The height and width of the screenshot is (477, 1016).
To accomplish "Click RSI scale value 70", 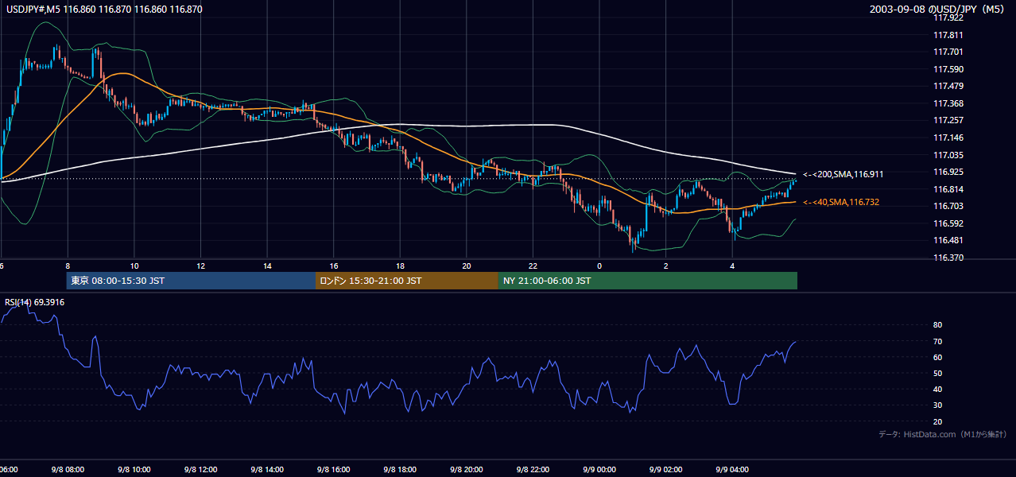I will (x=938, y=341).
